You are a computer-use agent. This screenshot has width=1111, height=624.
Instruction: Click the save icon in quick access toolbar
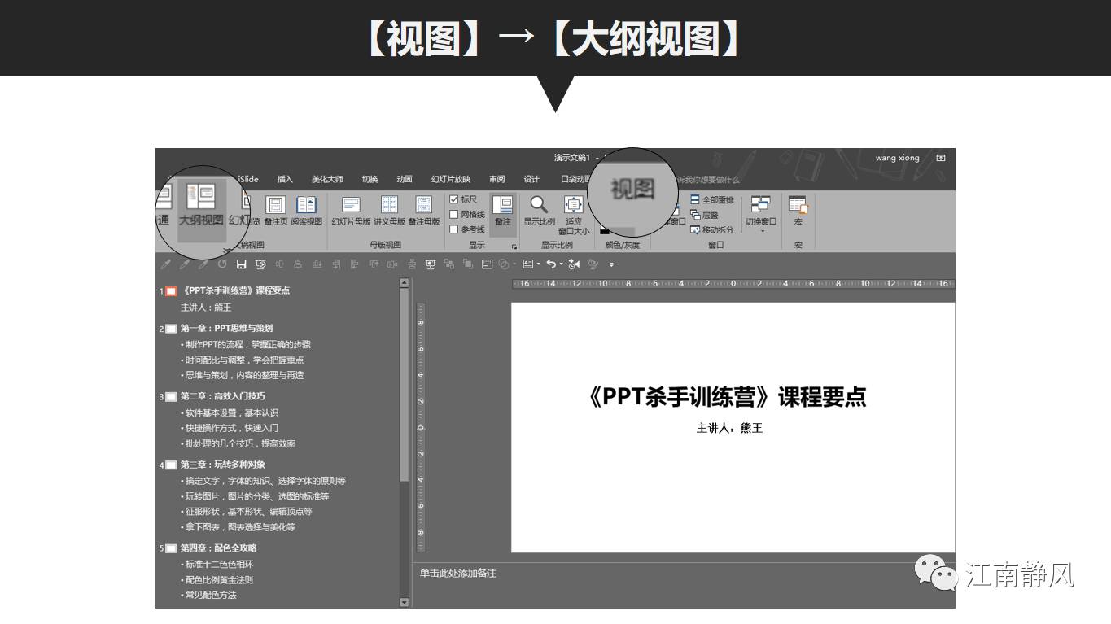(241, 264)
